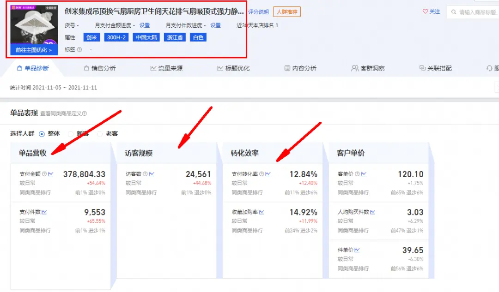Select the 老客 audience option
The width and height of the screenshot is (499, 292).
[101, 134]
